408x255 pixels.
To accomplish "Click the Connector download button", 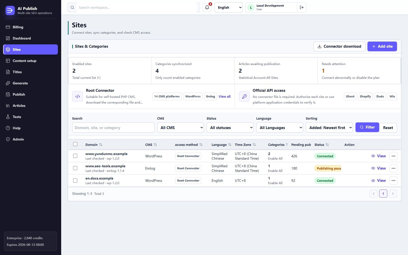I will [x=339, y=46].
